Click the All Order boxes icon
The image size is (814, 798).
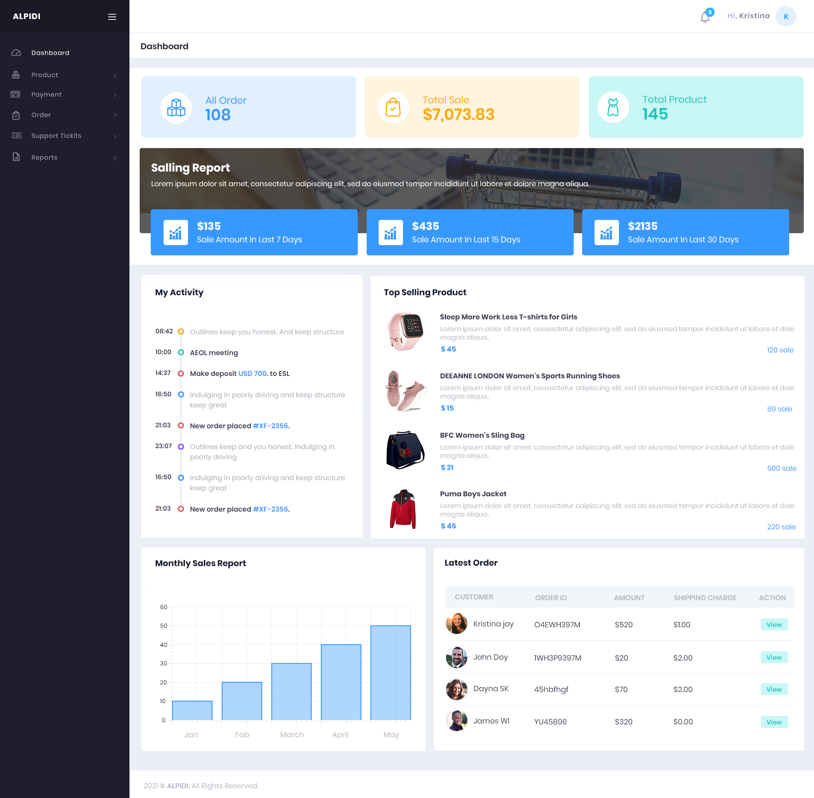(x=176, y=108)
